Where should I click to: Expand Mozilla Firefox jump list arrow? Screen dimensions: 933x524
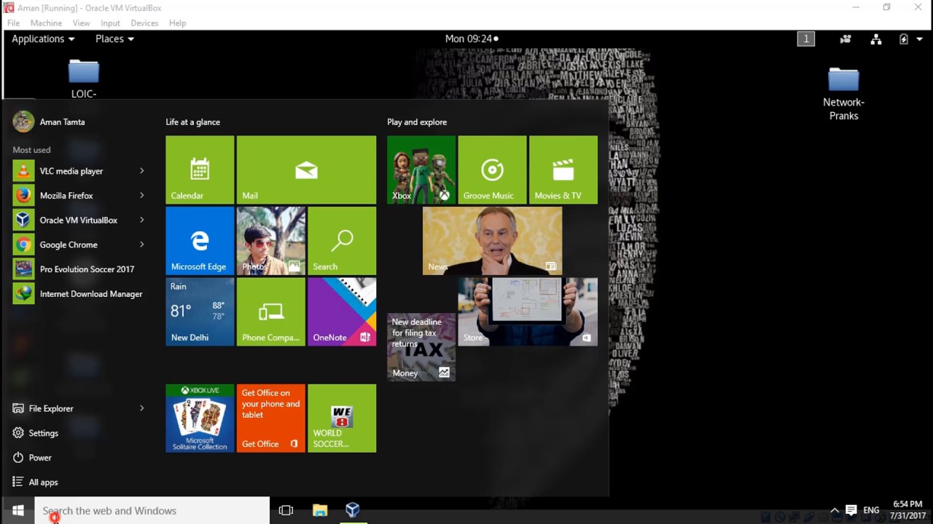tap(141, 196)
